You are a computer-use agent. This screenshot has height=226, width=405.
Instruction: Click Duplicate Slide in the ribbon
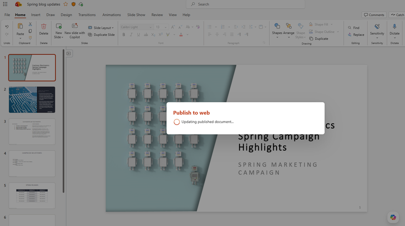tap(101, 35)
